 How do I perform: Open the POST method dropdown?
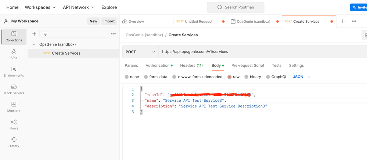point(140,52)
